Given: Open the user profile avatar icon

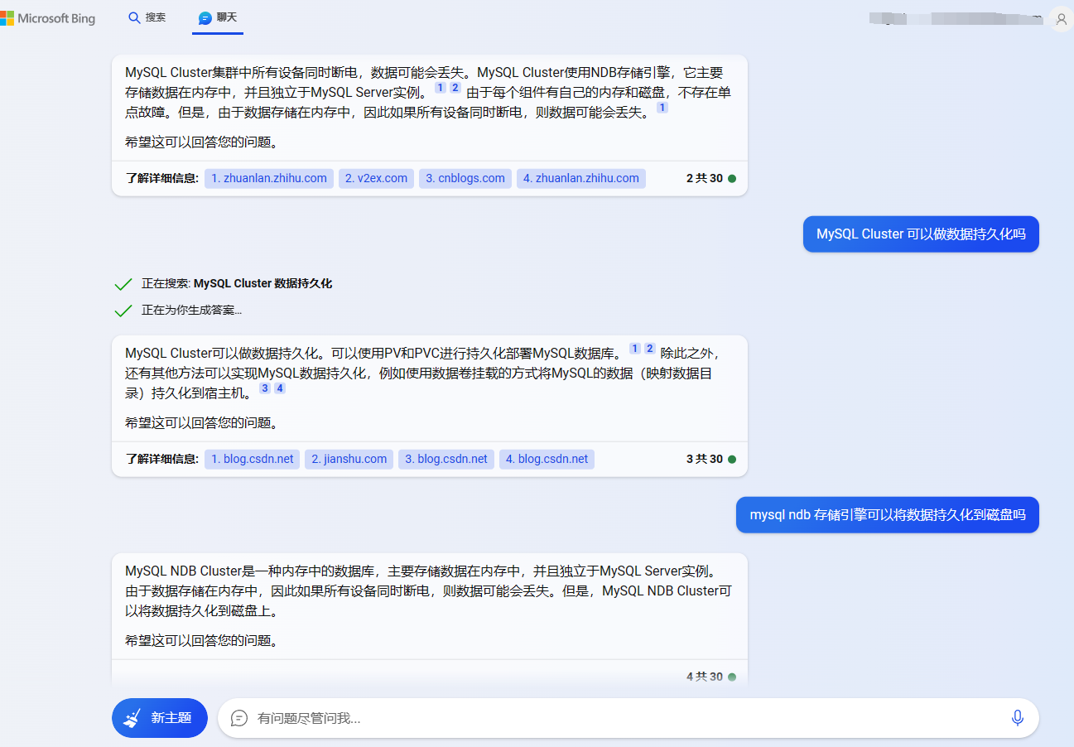Looking at the screenshot, I should pyautogui.click(x=1061, y=18).
